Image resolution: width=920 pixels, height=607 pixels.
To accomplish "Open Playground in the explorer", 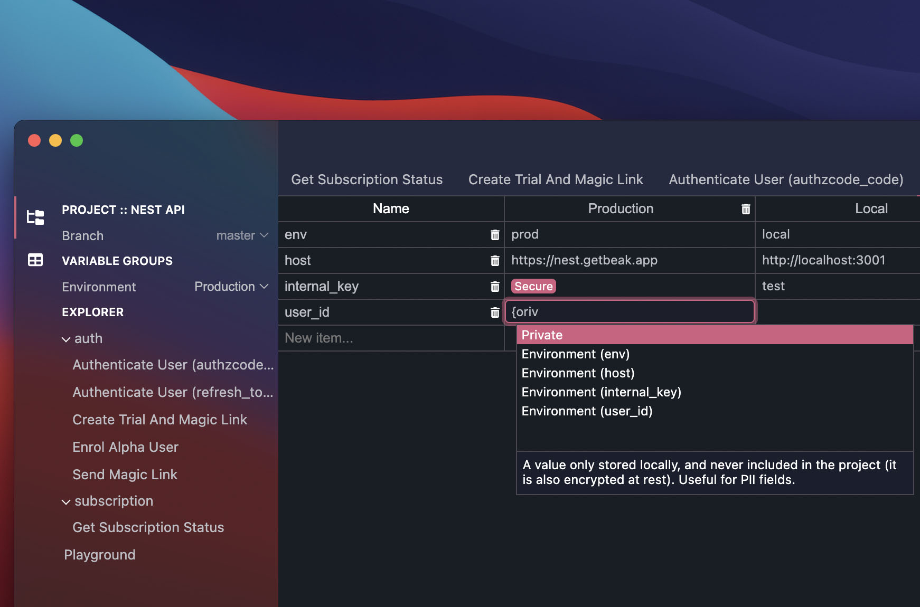I will [99, 554].
